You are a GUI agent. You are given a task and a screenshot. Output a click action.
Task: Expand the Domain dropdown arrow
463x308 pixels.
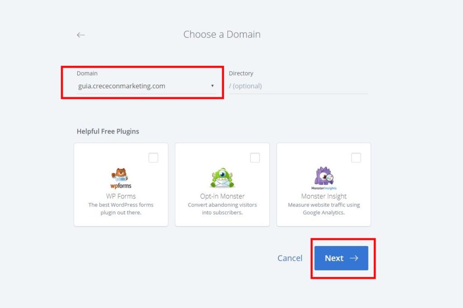pos(213,86)
